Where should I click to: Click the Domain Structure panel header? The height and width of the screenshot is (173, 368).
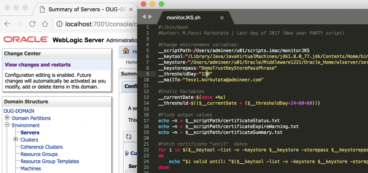coord(56,102)
